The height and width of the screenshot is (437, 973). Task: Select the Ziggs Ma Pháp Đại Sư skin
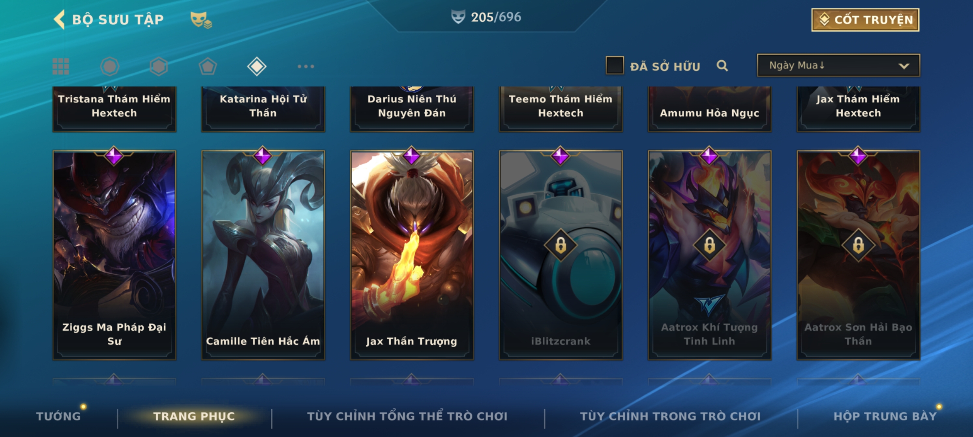(x=114, y=256)
